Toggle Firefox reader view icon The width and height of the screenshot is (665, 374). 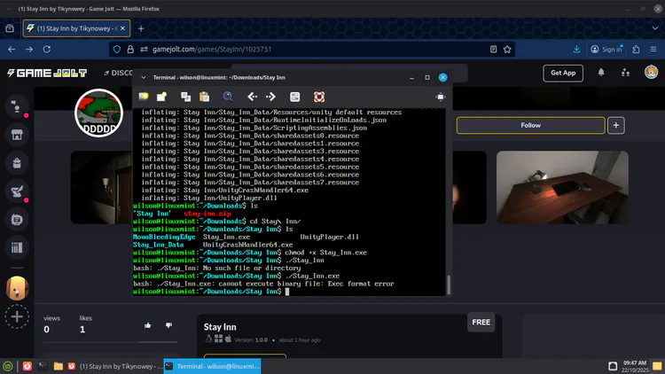493,50
